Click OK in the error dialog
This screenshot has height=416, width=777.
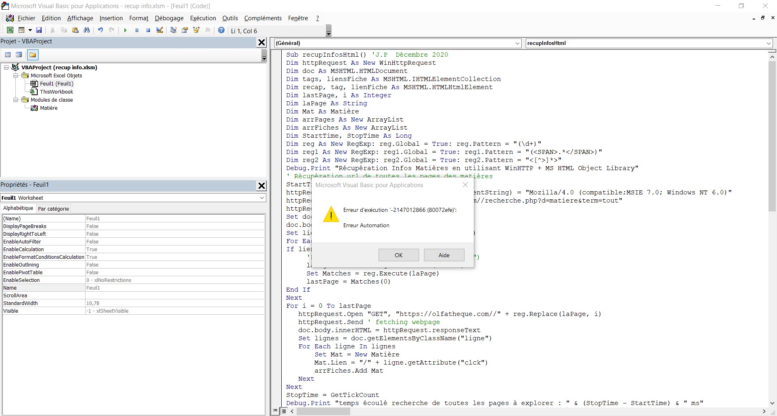[399, 255]
